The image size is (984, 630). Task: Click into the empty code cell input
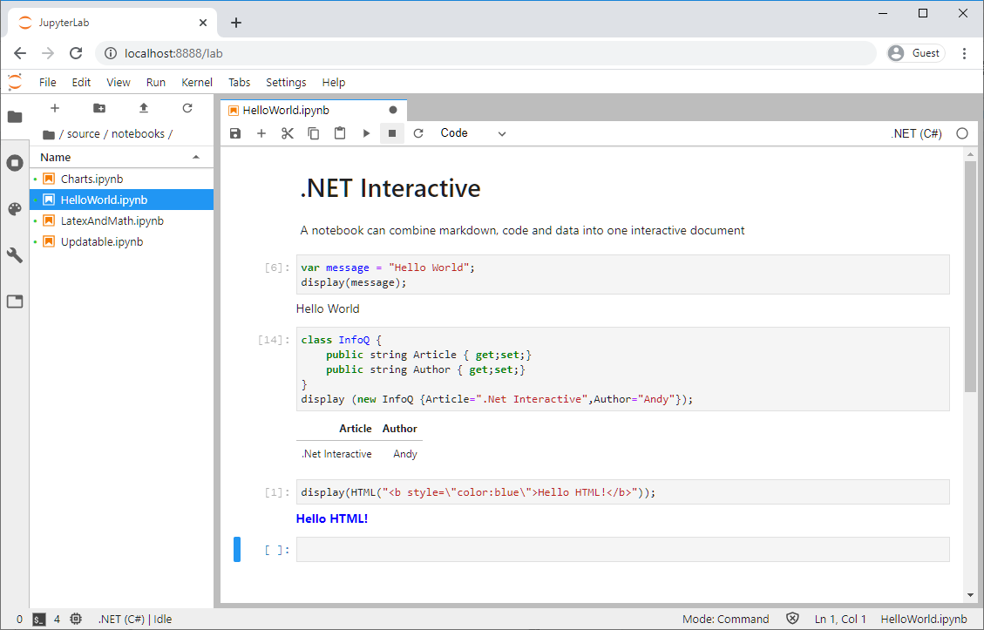coord(622,550)
